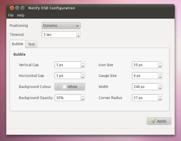Increase Icon Size with up arrow
181x141 pixels.
160,63
